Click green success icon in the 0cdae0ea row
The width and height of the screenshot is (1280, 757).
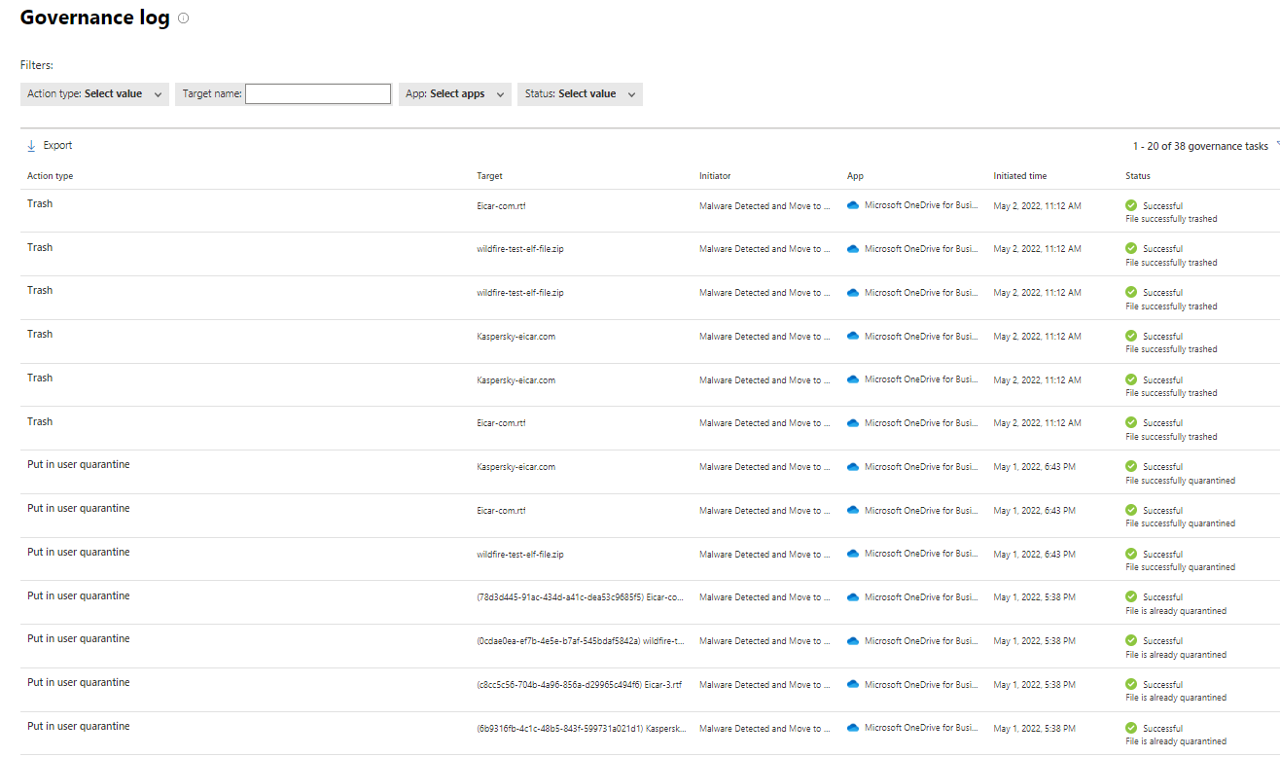[1131, 641]
